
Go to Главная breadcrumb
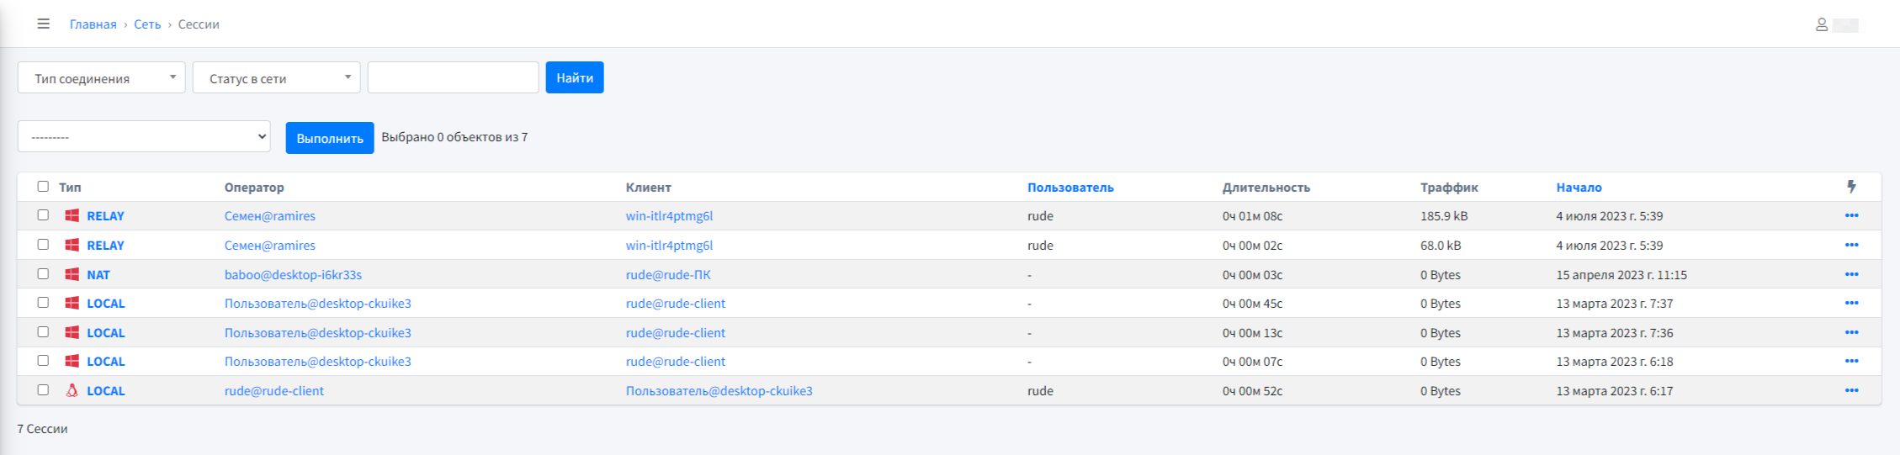(93, 24)
